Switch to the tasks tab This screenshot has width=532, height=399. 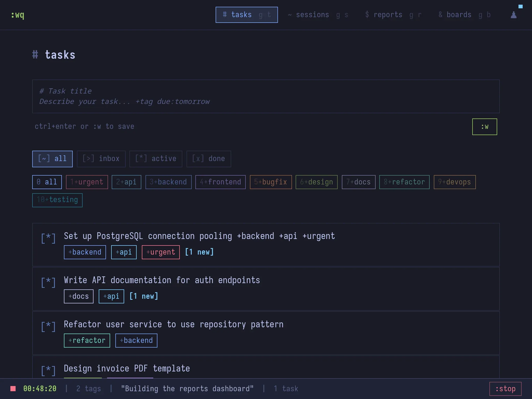[247, 15]
